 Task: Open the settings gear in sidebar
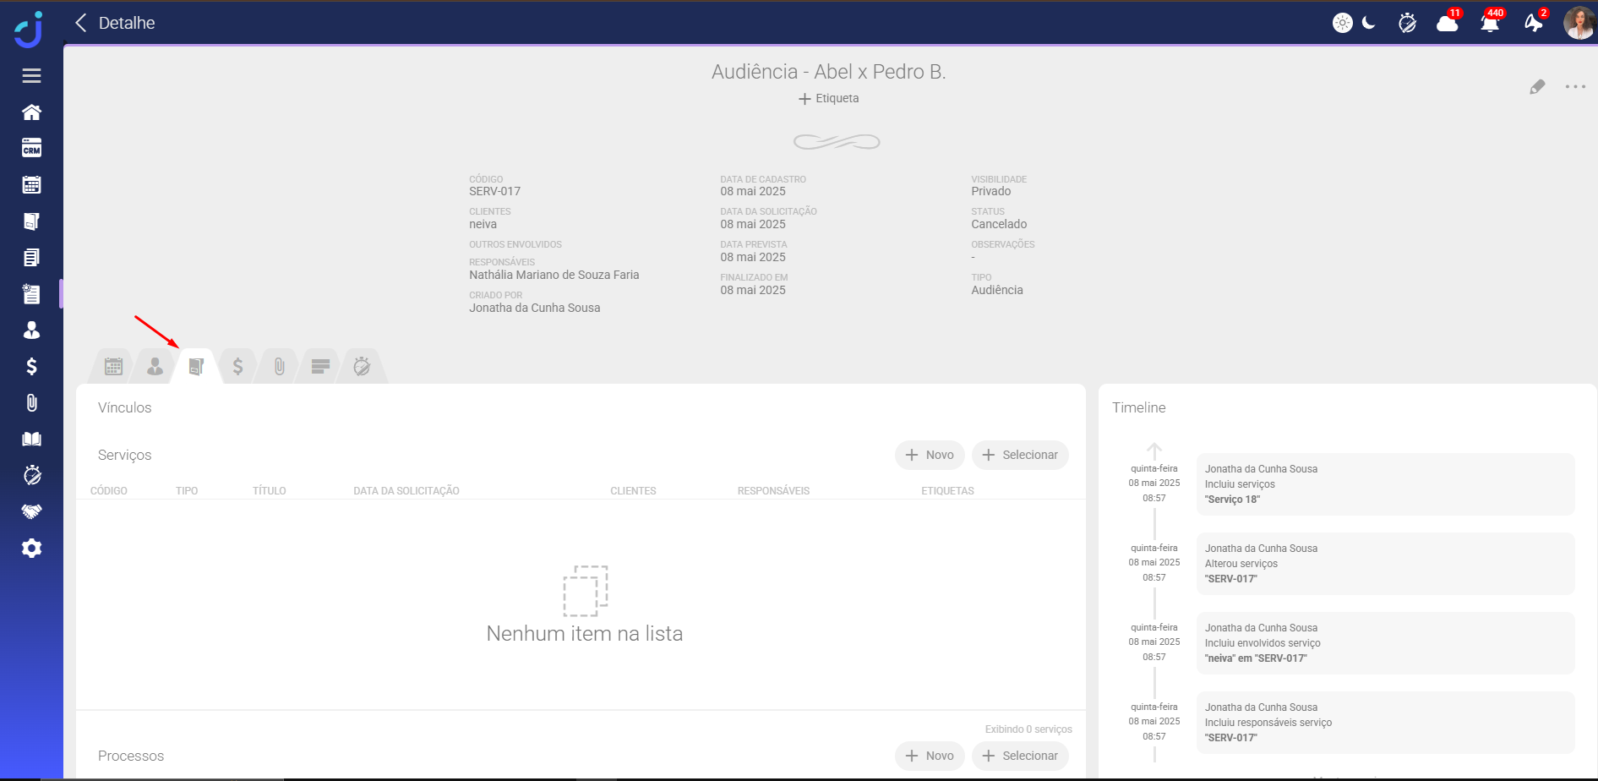coord(31,549)
